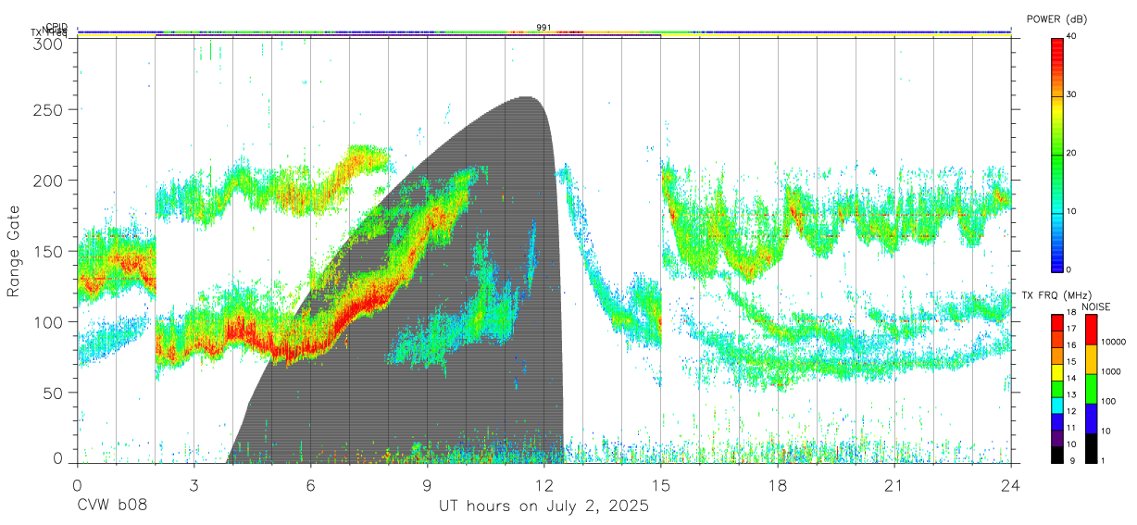Screen dimensions: 1137x525
Task: Click the 20 label on power scale
Action: [x=1071, y=154]
